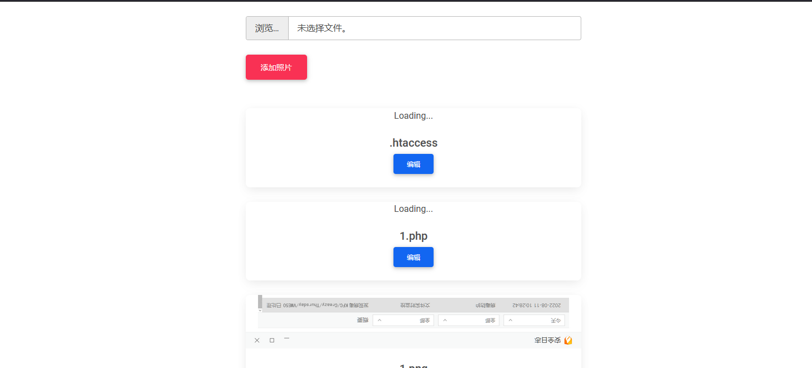Click the 未选择文件。 file name field
Image resolution: width=812 pixels, height=368 pixels.
pyautogui.click(x=434, y=28)
